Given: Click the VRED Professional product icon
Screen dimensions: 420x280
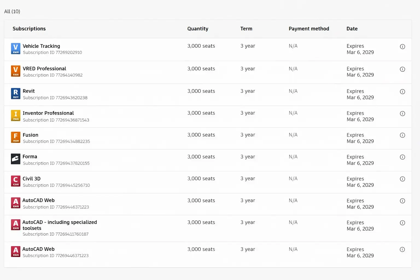Looking at the screenshot, I should pos(16,71).
